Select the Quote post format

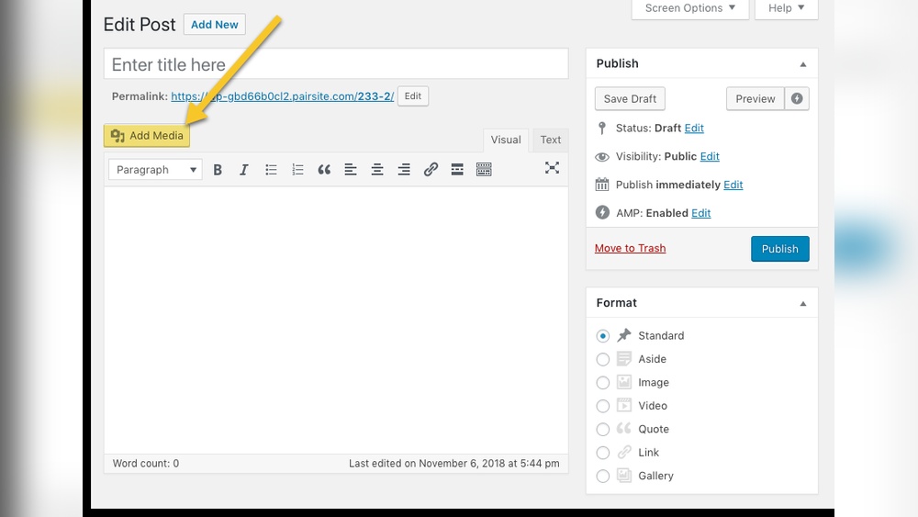[602, 429]
